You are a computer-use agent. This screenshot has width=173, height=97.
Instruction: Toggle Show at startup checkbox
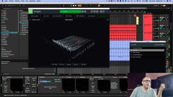(156, 45)
